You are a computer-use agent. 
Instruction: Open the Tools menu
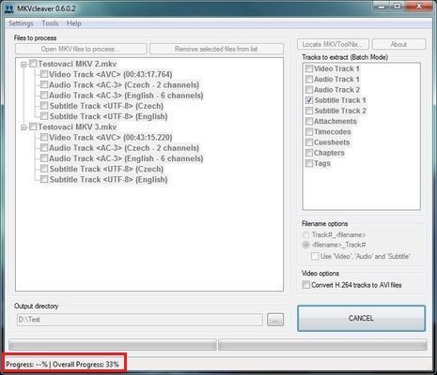click(x=50, y=23)
